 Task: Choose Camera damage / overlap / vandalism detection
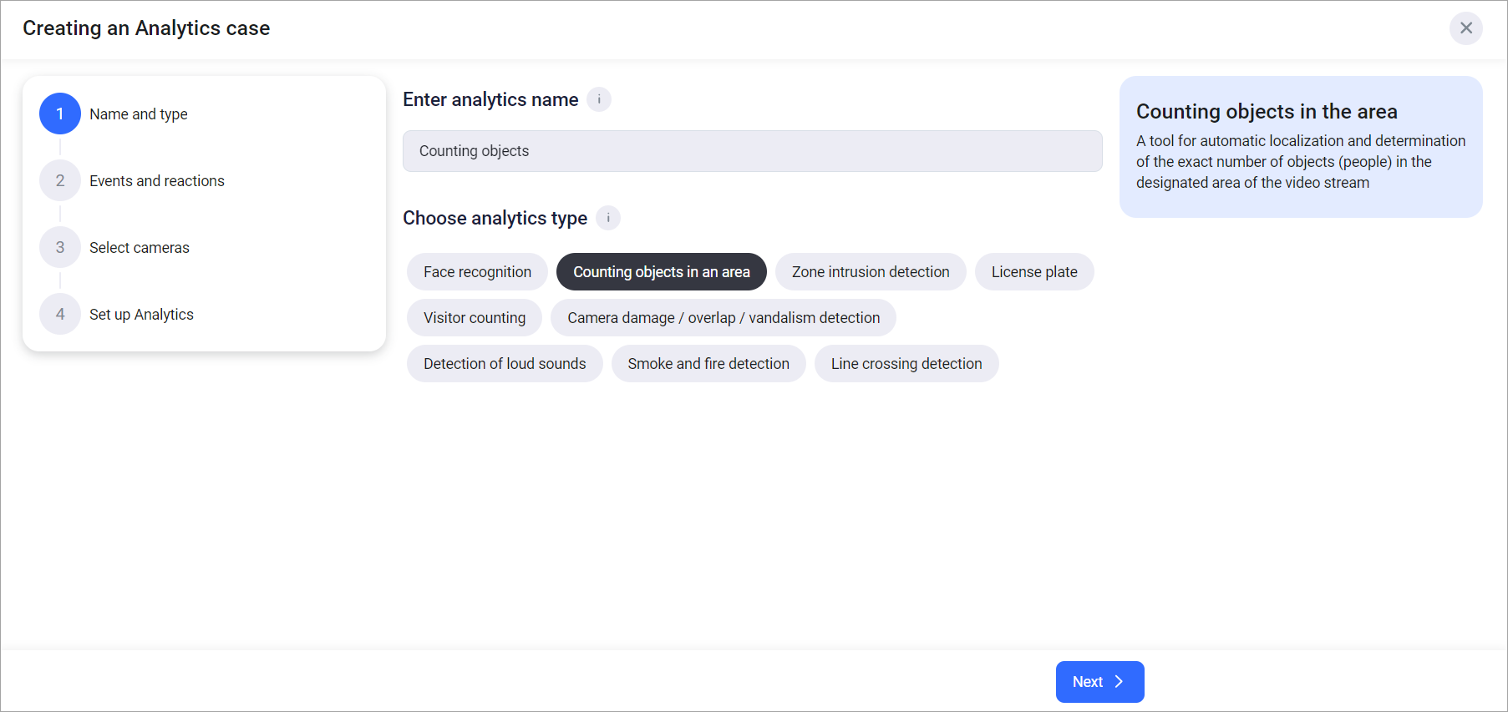tap(723, 318)
